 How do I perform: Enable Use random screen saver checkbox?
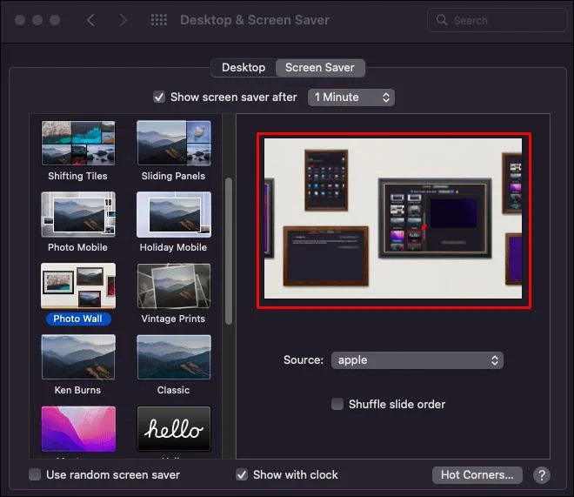click(35, 474)
